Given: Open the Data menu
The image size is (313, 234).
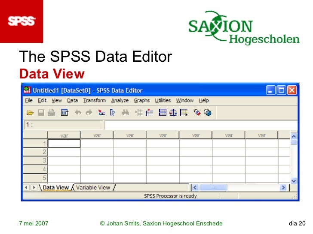Looking at the screenshot, I should pyautogui.click(x=73, y=100).
